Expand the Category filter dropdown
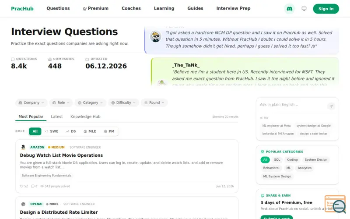The image size is (350, 219). pyautogui.click(x=91, y=102)
